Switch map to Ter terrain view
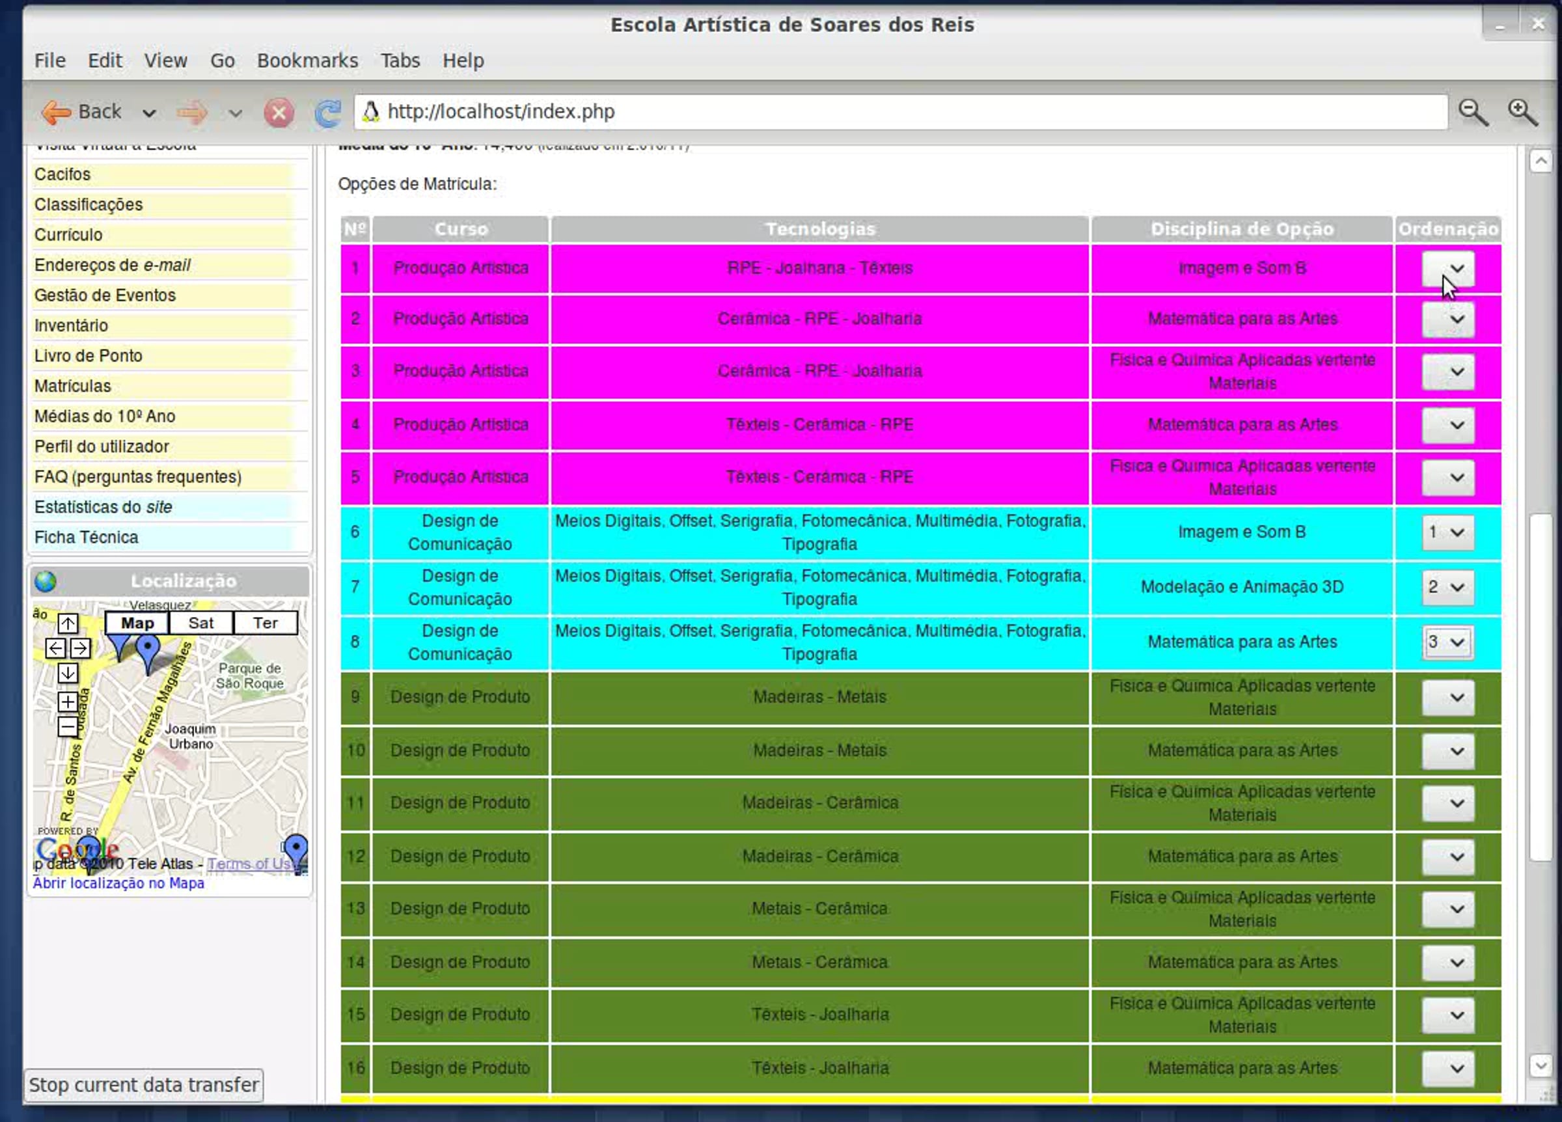 (265, 623)
